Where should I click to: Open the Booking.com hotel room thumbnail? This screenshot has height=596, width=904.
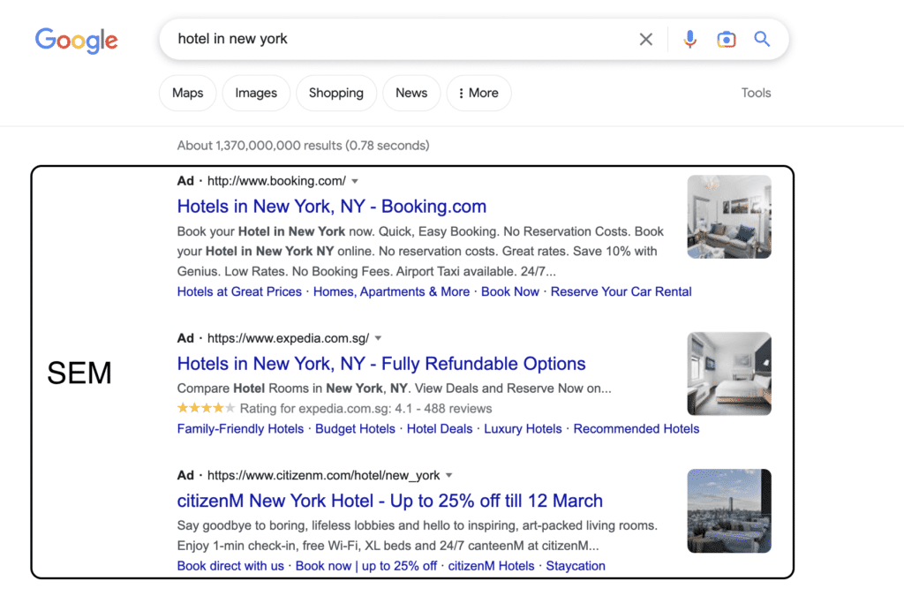(x=729, y=216)
